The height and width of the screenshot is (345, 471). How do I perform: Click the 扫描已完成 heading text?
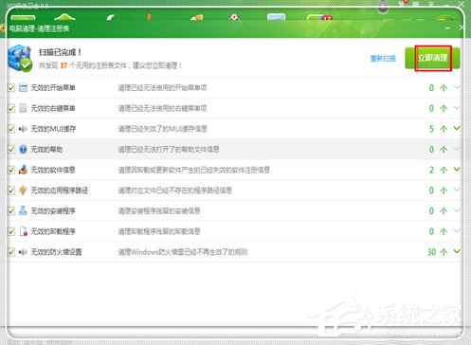[x=60, y=52]
